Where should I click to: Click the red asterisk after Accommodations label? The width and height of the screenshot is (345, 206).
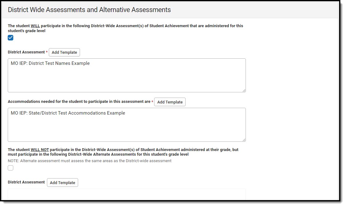tap(152, 102)
